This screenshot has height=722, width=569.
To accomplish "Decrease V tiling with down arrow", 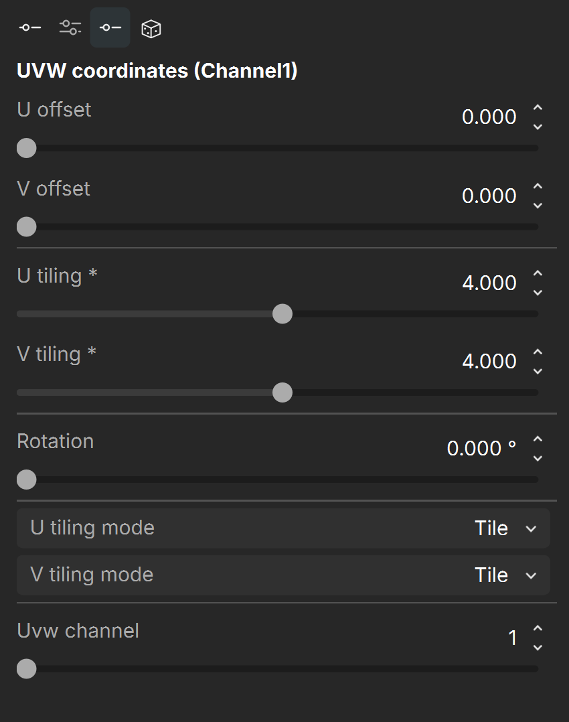I will click(538, 371).
